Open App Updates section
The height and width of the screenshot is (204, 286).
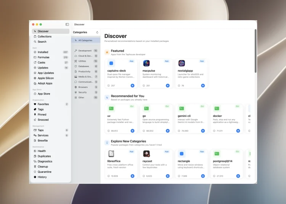click(50, 73)
